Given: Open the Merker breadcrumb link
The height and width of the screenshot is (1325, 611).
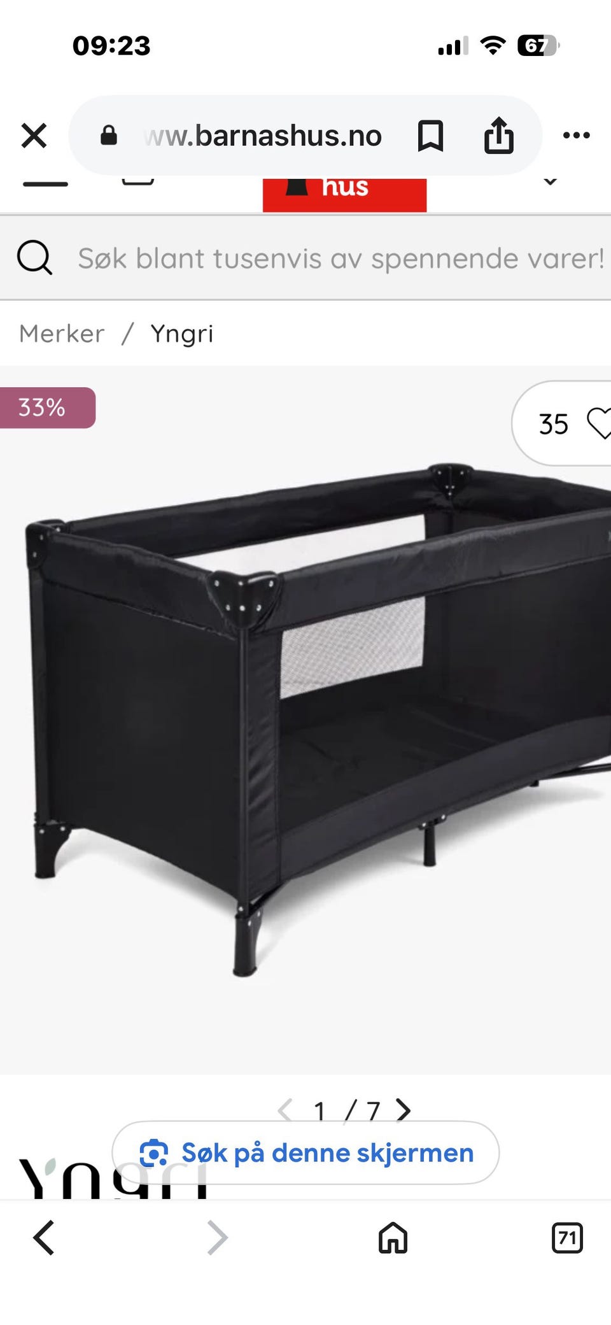Looking at the screenshot, I should [62, 334].
